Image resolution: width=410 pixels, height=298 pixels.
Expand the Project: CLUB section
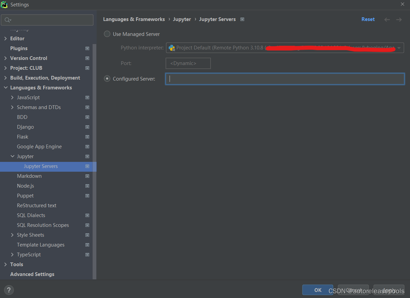point(5,68)
